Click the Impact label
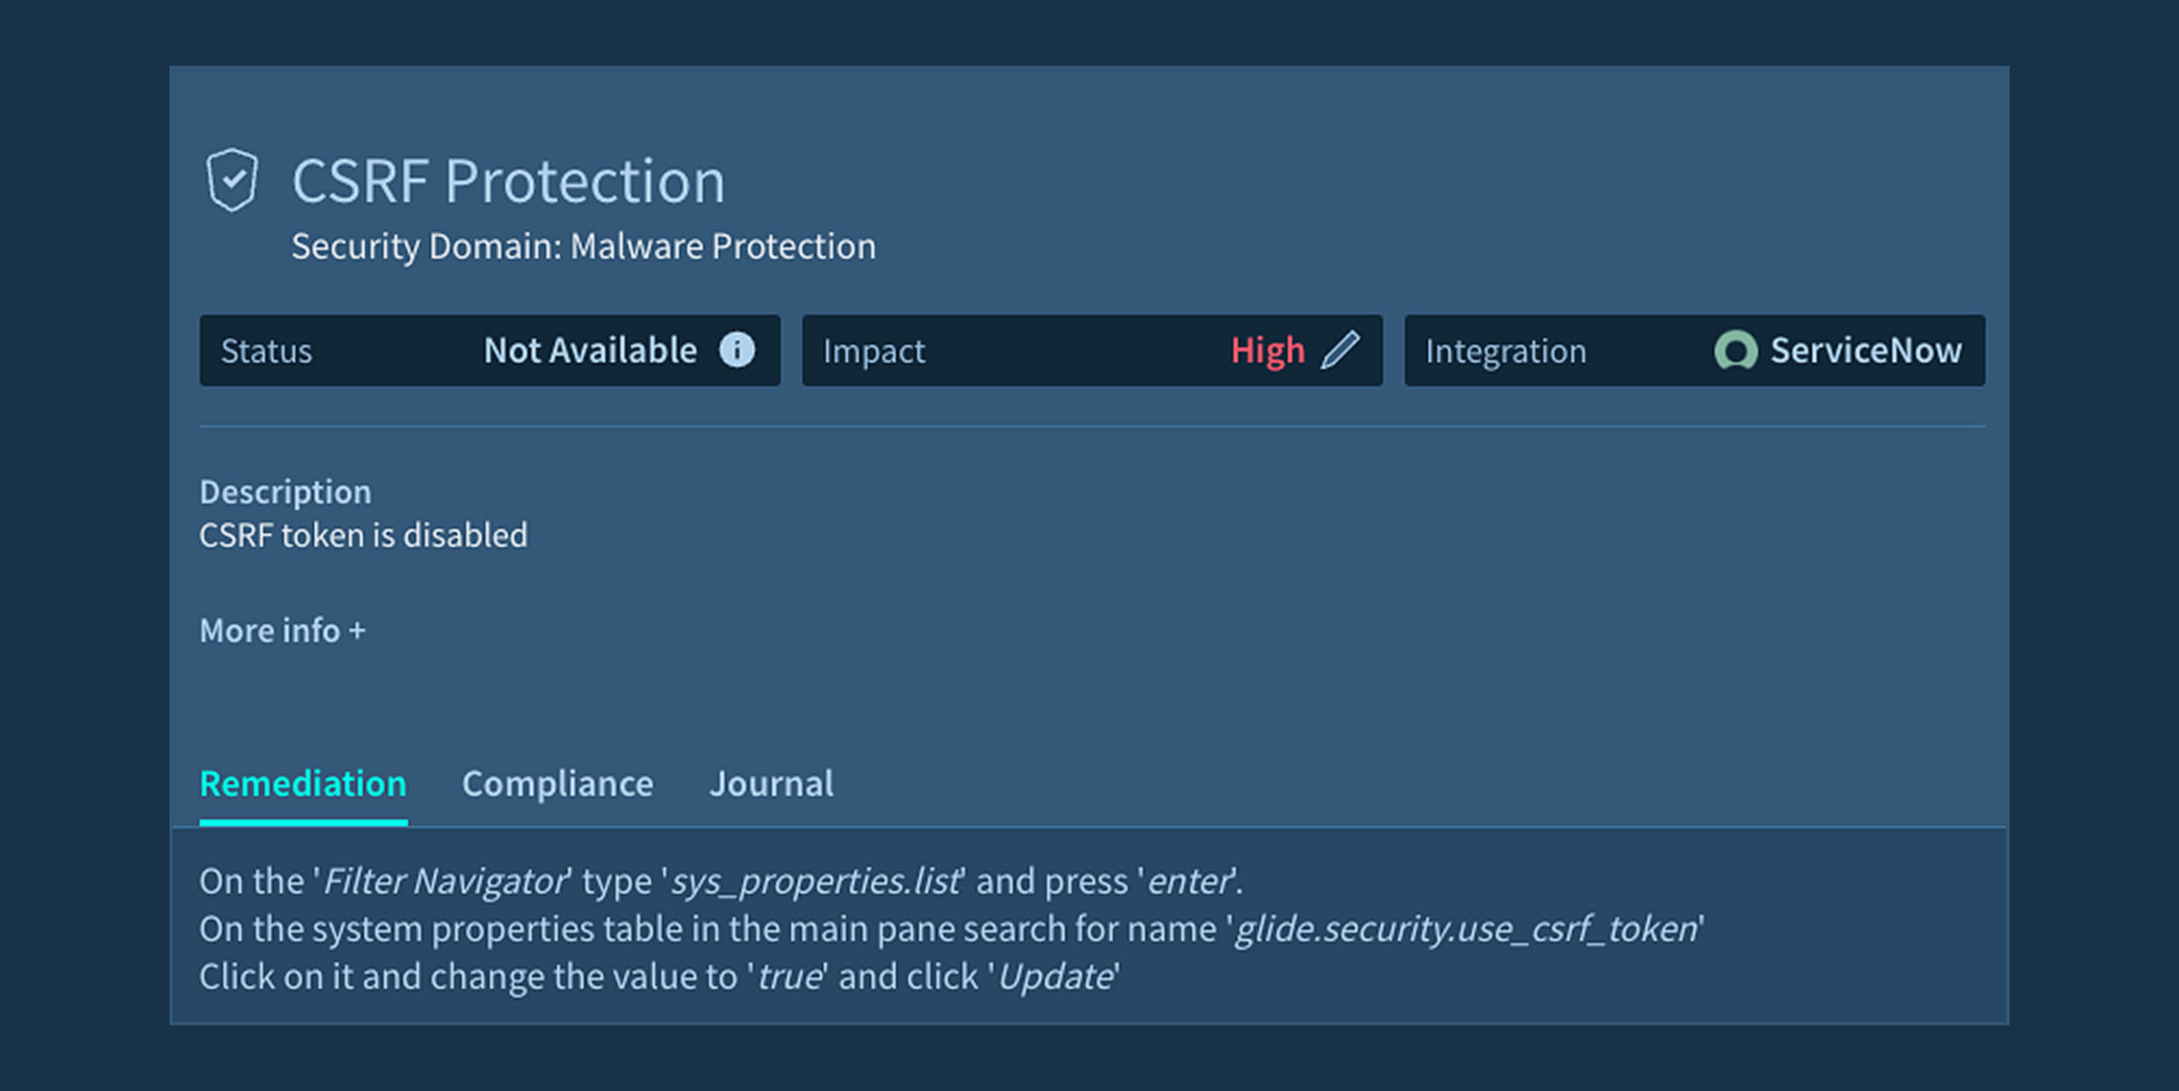 874,351
